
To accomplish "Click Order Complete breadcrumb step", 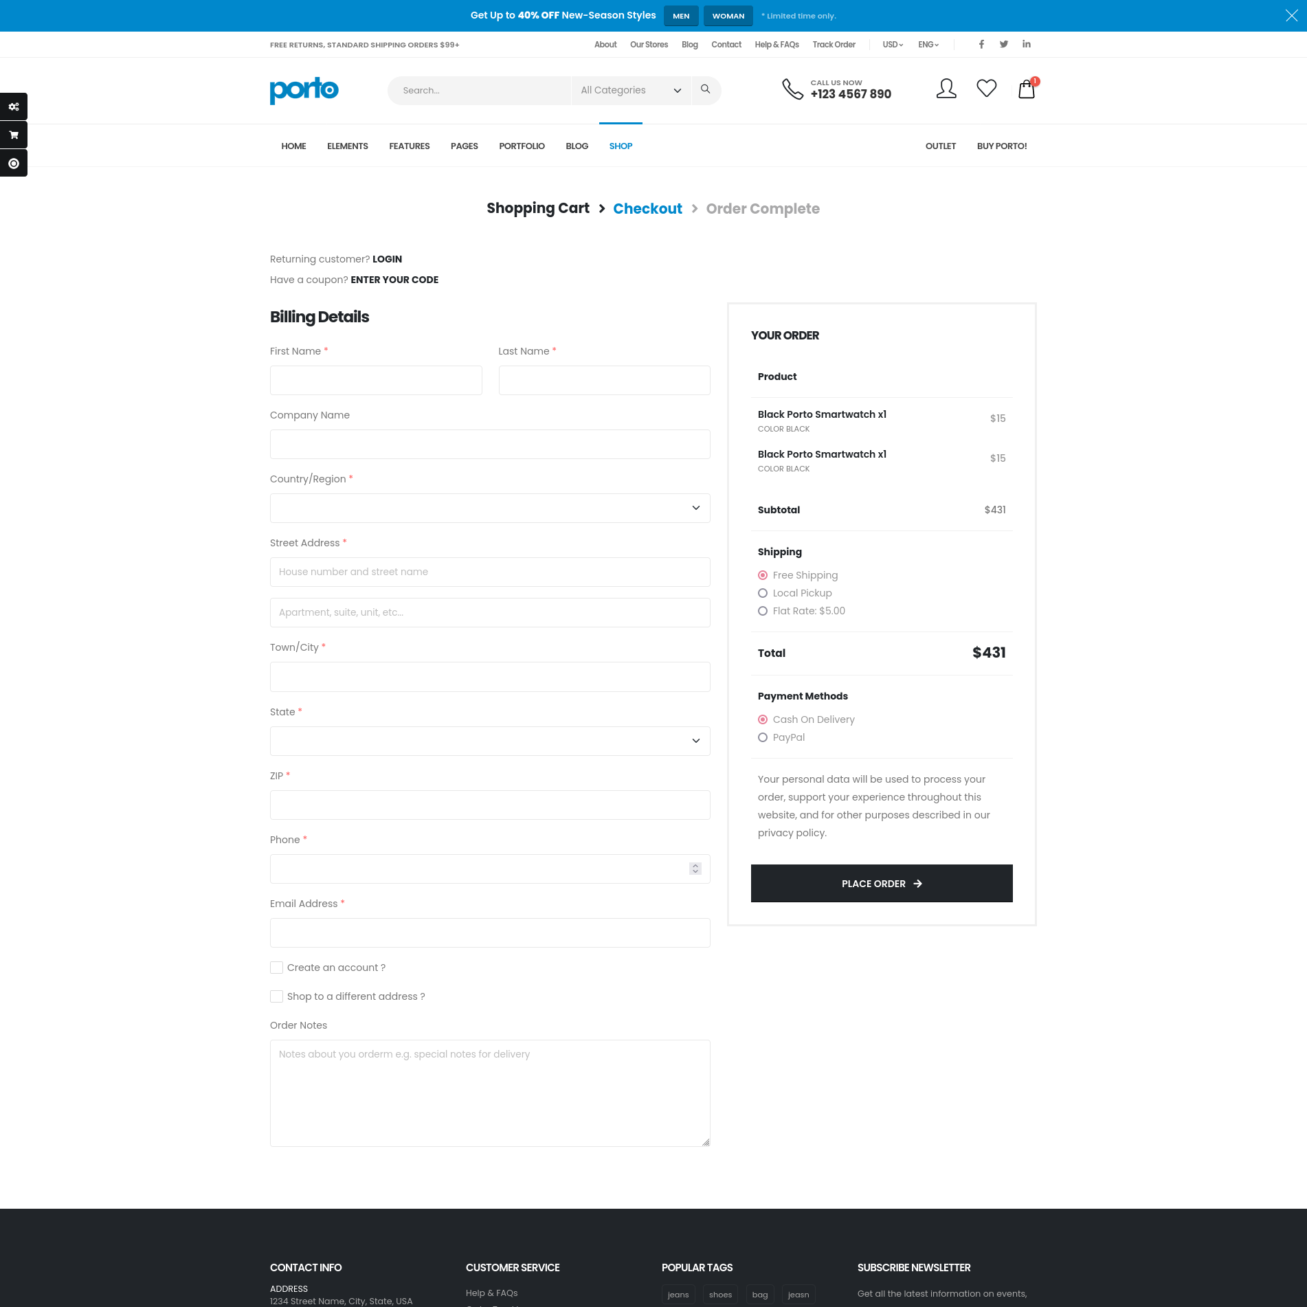I will 763,209.
